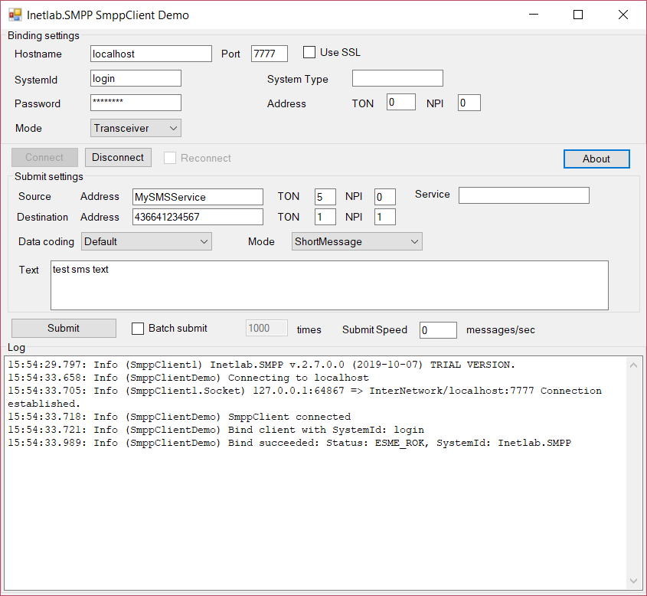This screenshot has width=647, height=596.
Task: Minimize the SmppClient Demo window
Action: coord(534,15)
